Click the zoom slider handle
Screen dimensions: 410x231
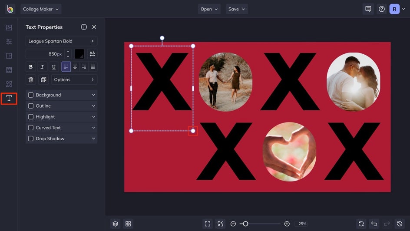coord(245,224)
